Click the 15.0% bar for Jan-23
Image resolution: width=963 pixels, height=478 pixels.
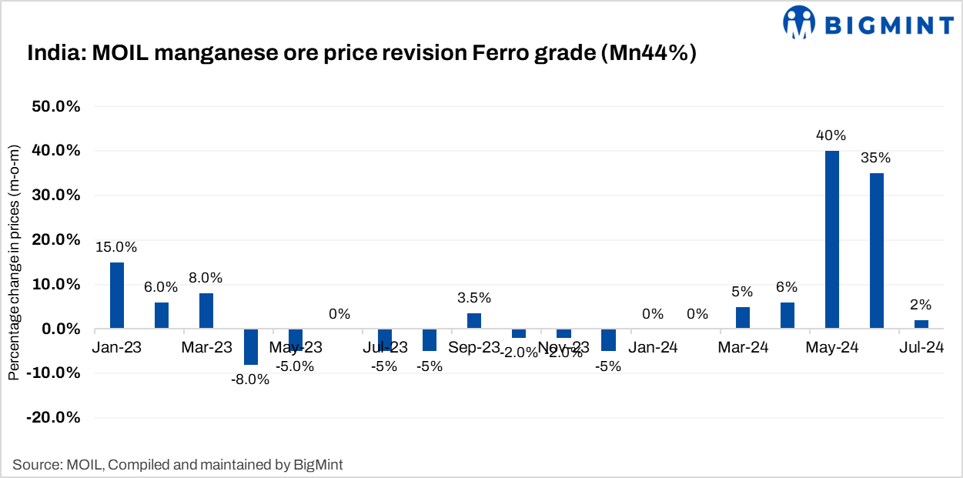point(117,296)
